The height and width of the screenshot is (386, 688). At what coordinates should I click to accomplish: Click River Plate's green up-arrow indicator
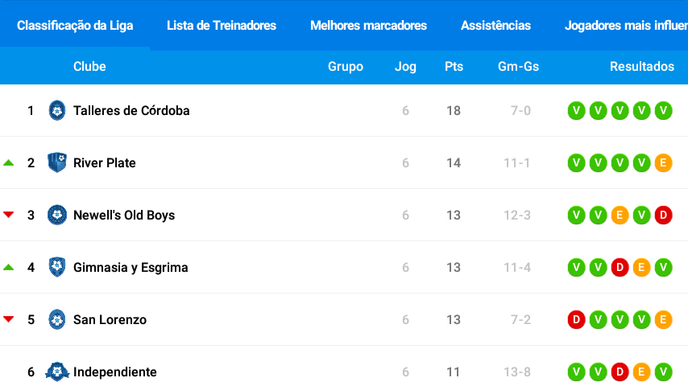[x=9, y=162]
